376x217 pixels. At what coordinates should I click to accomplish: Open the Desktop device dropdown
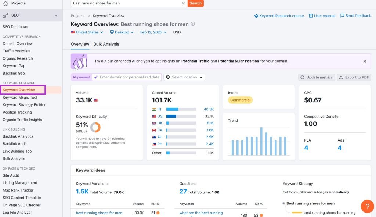click(x=122, y=32)
